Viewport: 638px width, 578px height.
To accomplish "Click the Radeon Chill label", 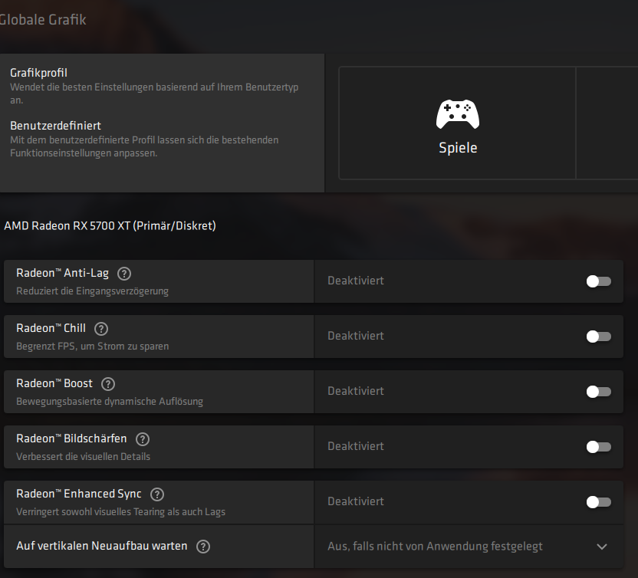I will point(51,328).
